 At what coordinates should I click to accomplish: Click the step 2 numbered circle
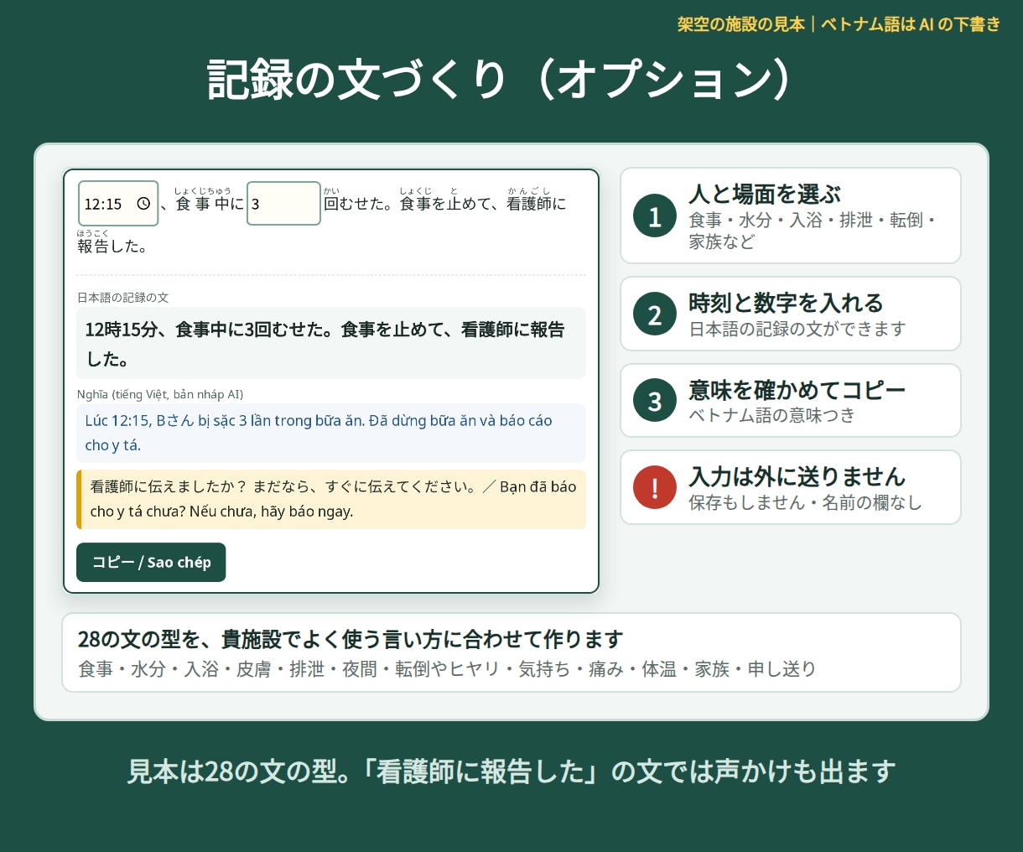655,314
